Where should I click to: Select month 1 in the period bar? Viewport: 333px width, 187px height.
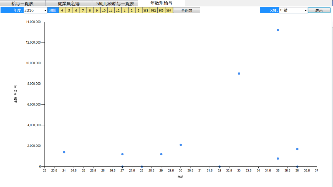coord(125,11)
